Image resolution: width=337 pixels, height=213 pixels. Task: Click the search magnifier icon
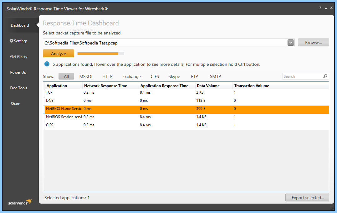(x=325, y=76)
